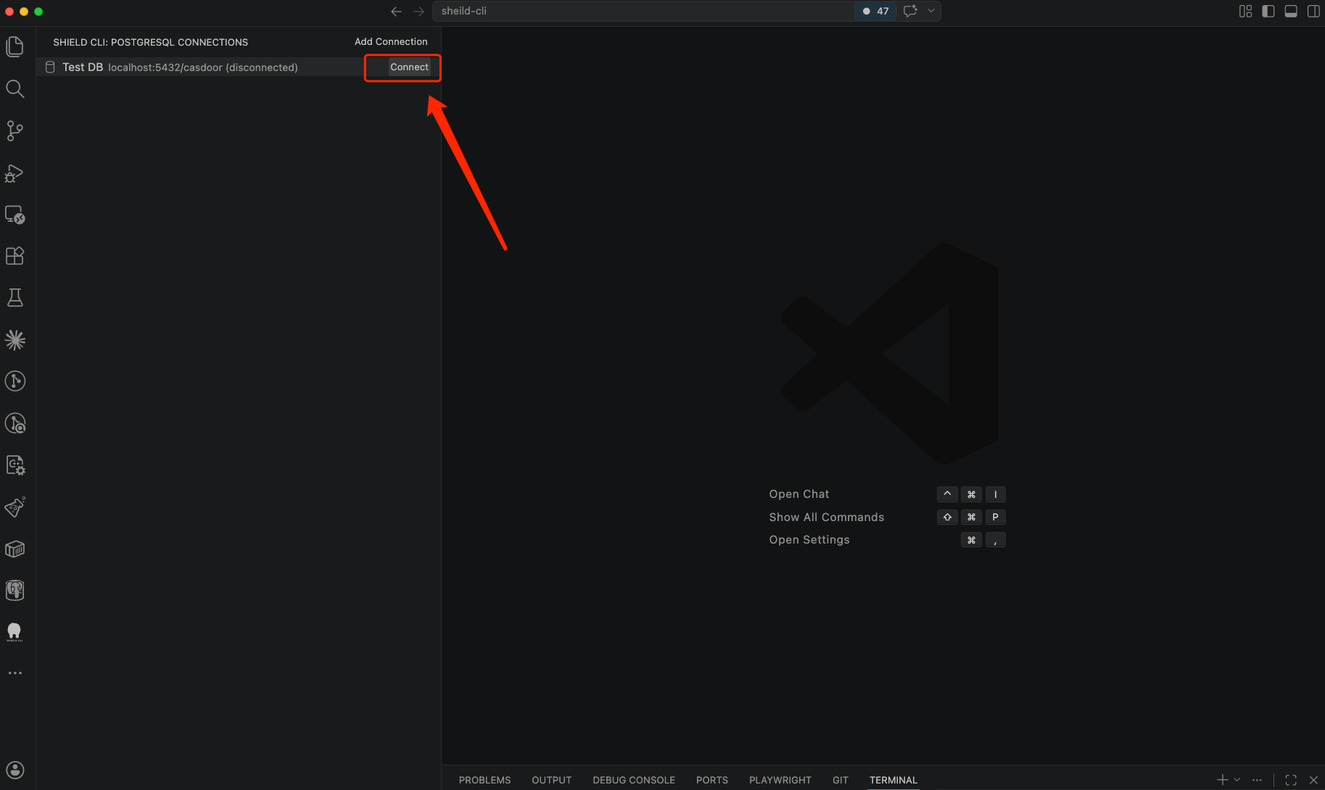
Task: Switch to the DEBUG CONSOLE tab
Action: tap(634, 780)
